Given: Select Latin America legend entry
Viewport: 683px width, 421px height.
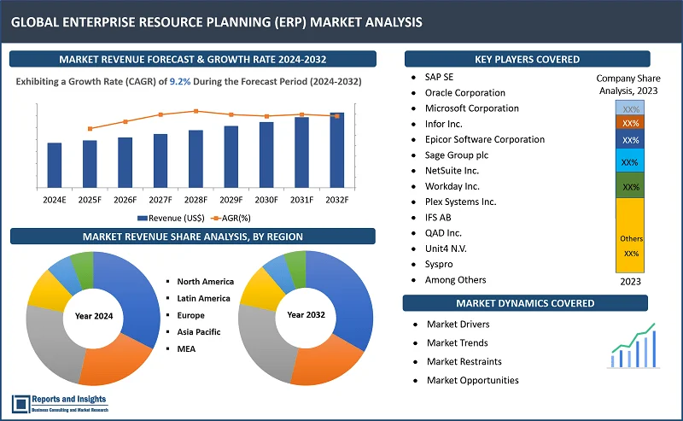Looking at the screenshot, I should click(x=203, y=299).
